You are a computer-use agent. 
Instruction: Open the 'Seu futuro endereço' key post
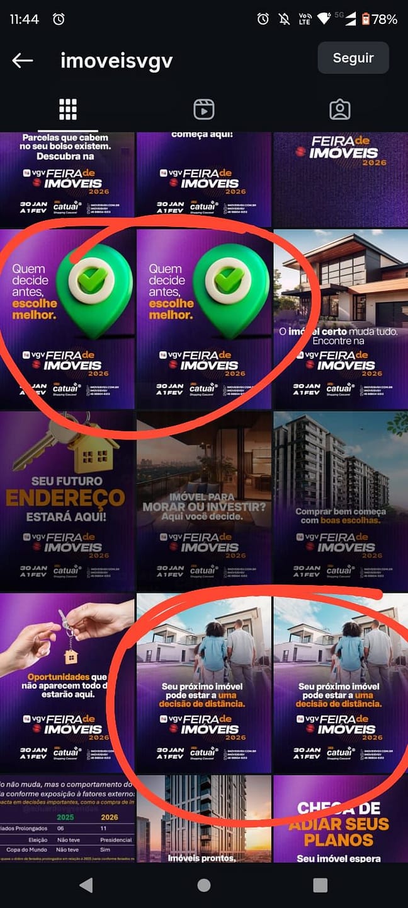click(67, 501)
